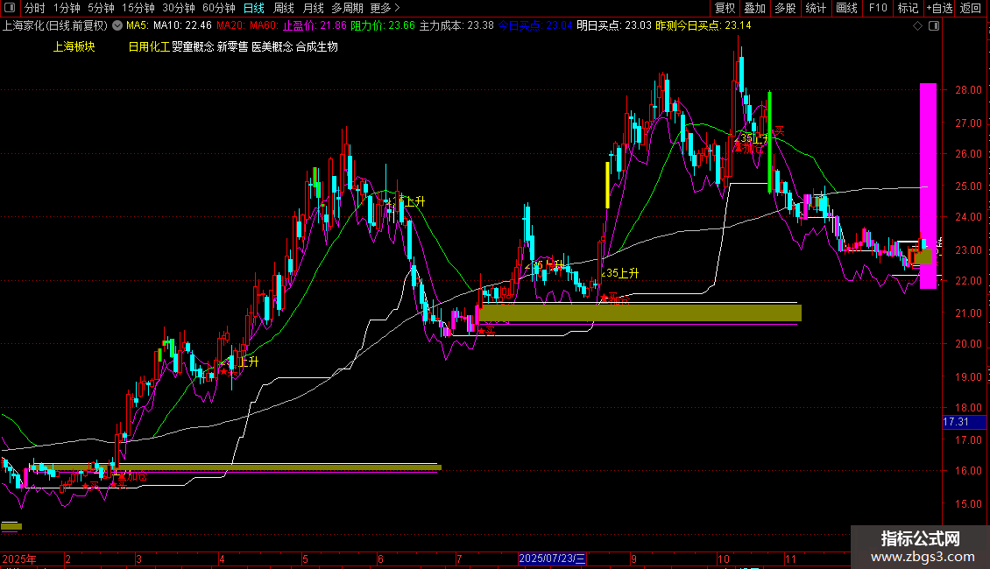
Task: Click the 阻力价: 23.66 value
Action: coord(383,26)
